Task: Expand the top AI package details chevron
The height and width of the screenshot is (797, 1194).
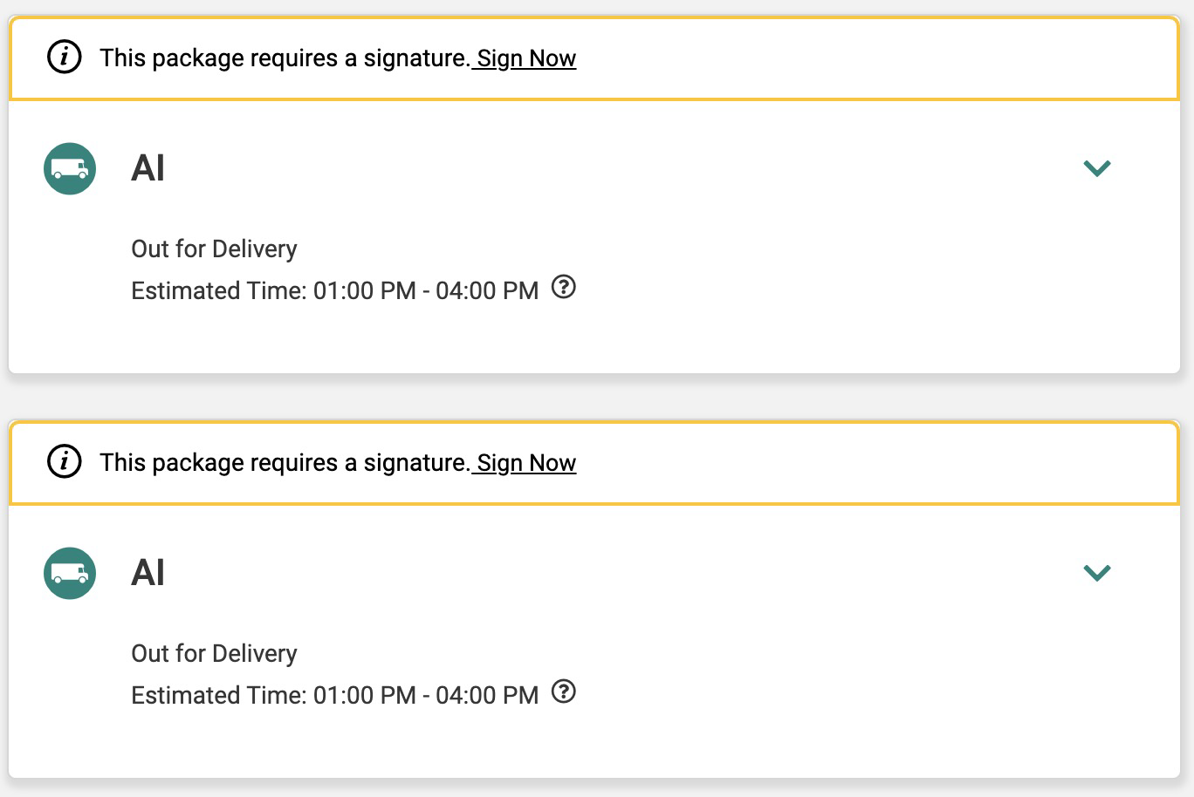Action: click(x=1096, y=168)
